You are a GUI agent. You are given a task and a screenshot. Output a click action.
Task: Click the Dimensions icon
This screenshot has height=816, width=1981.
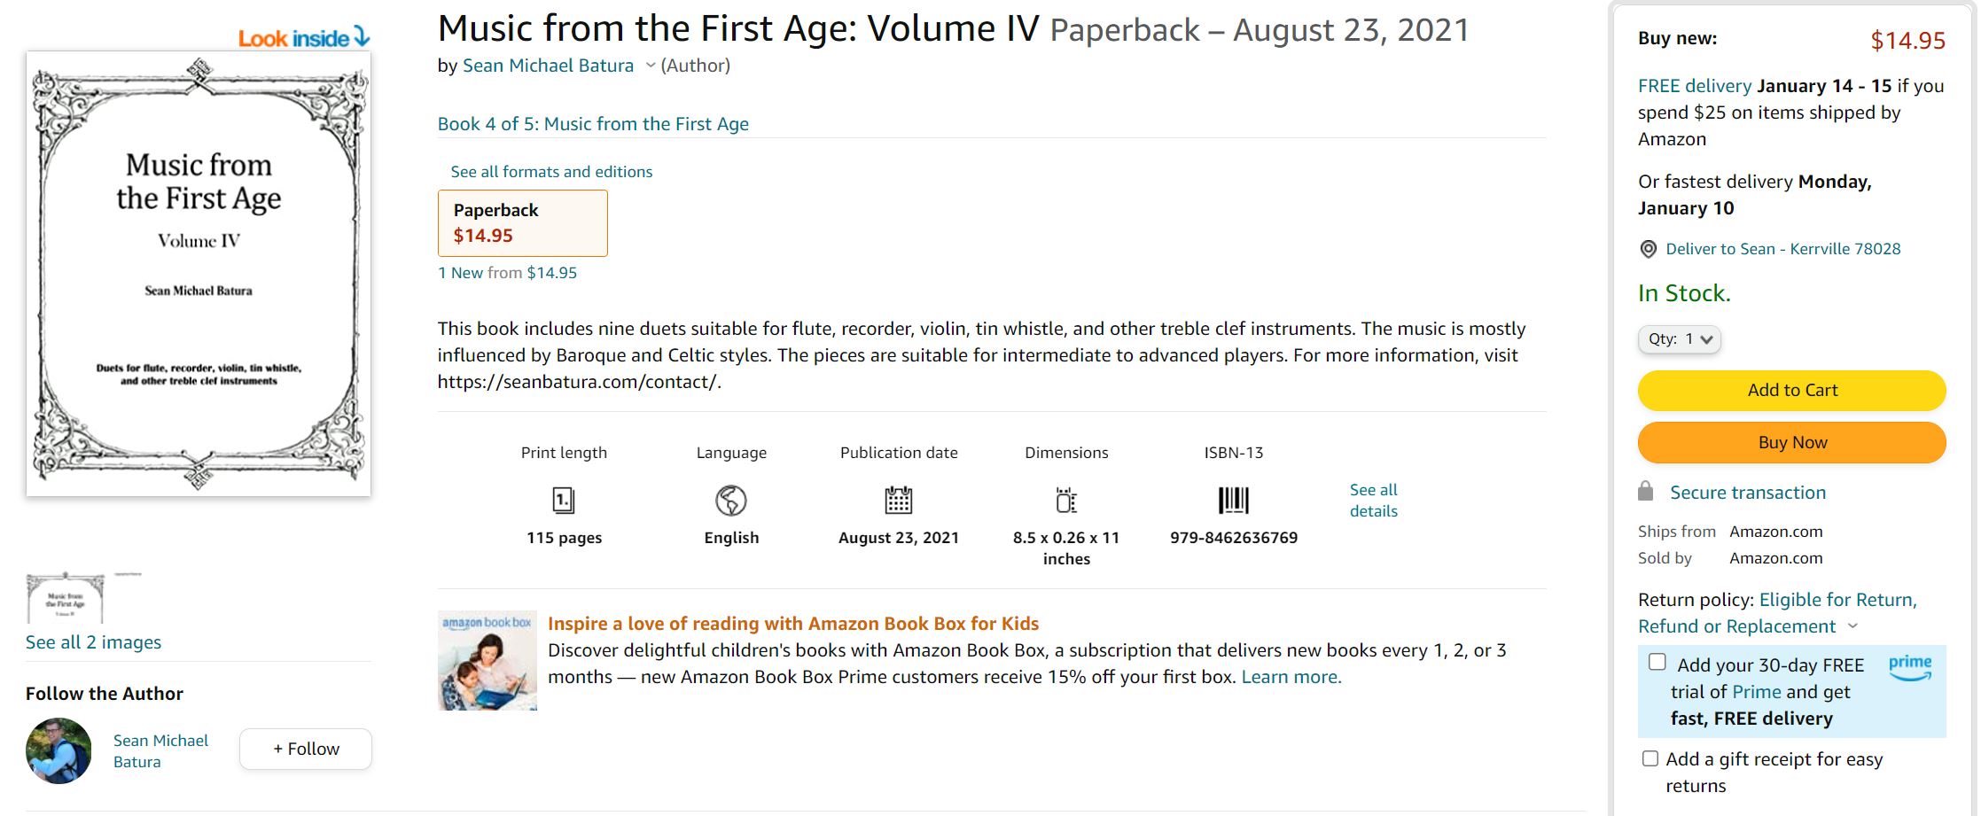pyautogui.click(x=1066, y=501)
